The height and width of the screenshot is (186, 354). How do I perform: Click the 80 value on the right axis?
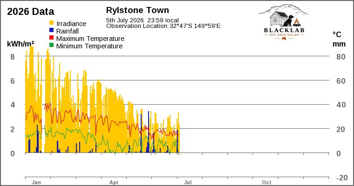(340, 57)
